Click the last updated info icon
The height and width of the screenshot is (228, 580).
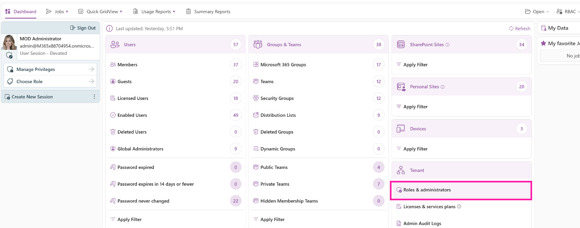tap(109, 29)
